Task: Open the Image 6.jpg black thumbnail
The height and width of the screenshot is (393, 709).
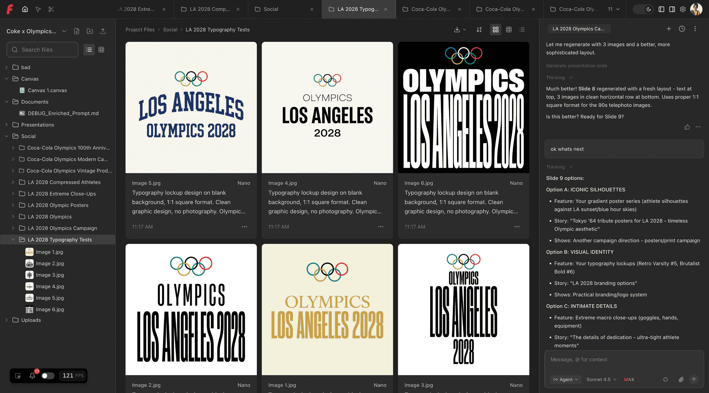Action: point(463,107)
